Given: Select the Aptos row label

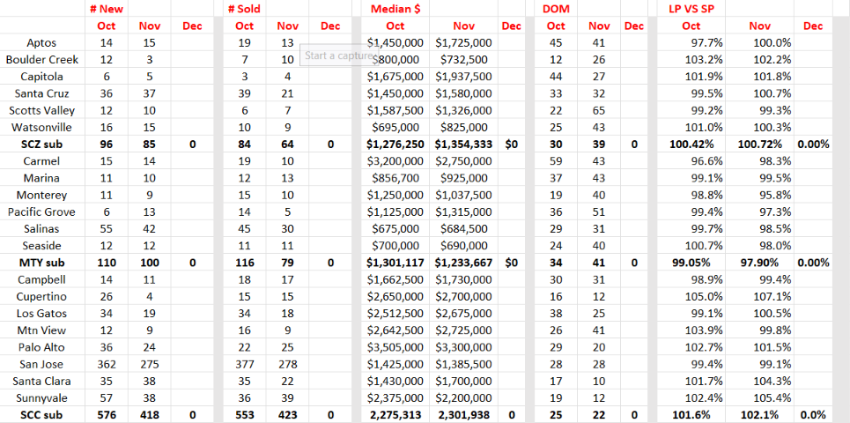Looking at the screenshot, I should click(41, 42).
